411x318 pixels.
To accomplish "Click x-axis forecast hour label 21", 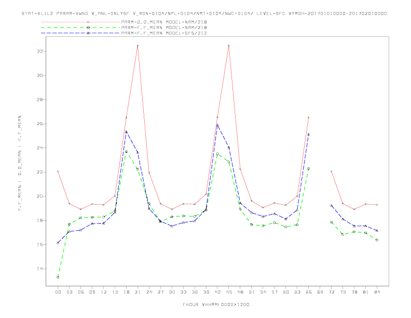I will (138, 292).
